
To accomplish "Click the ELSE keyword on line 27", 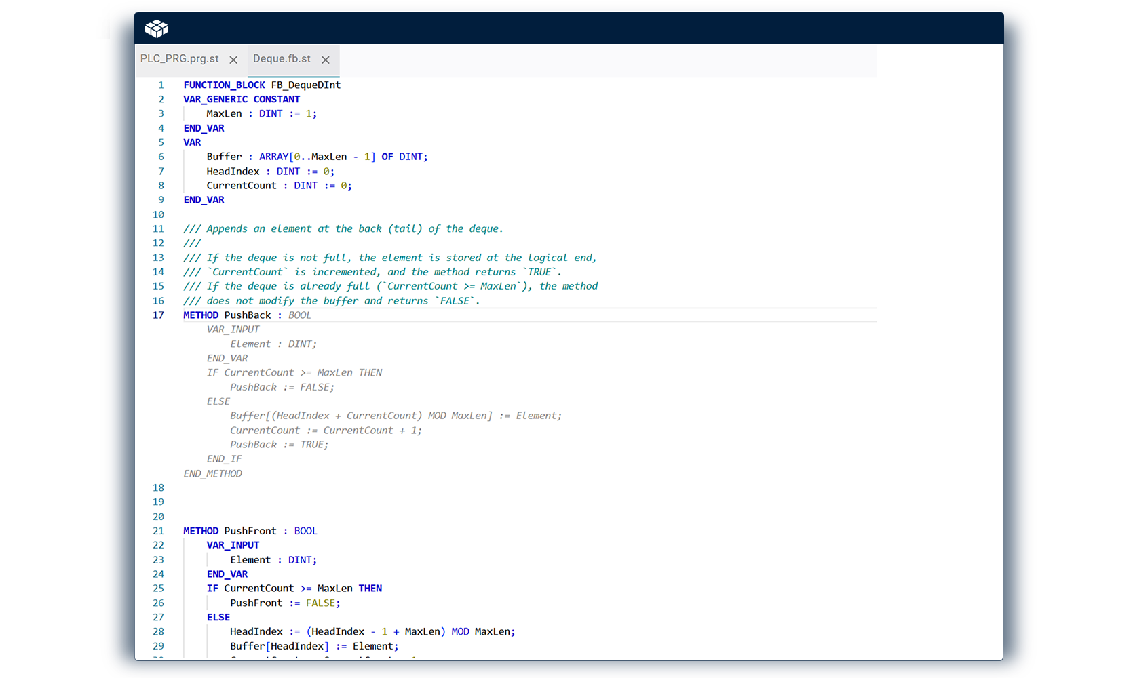I will (x=218, y=618).
